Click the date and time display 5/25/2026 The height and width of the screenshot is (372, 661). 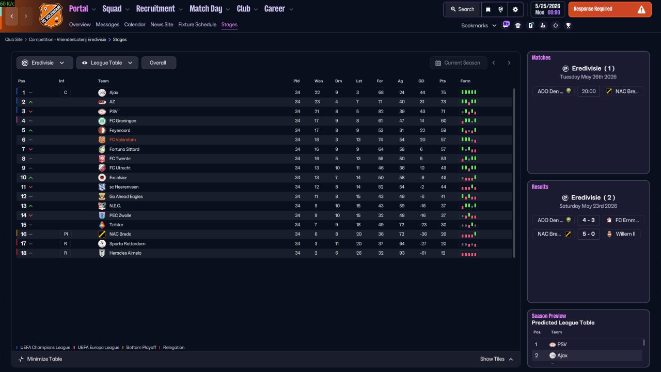(x=547, y=9)
